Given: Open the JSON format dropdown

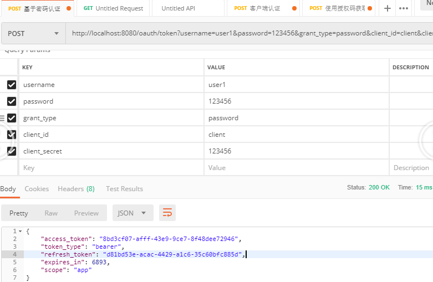Looking at the screenshot, I should [x=133, y=213].
